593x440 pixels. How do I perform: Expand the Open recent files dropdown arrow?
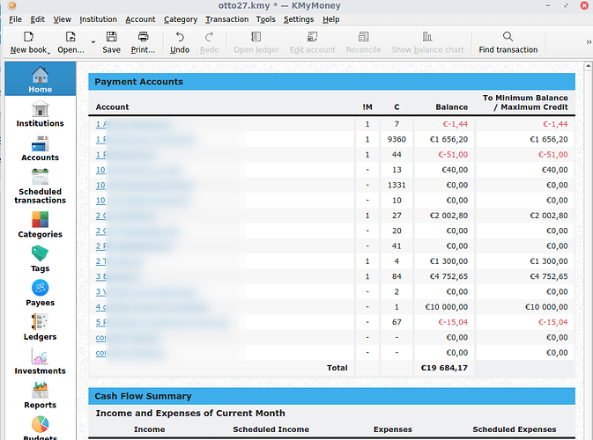point(93,41)
